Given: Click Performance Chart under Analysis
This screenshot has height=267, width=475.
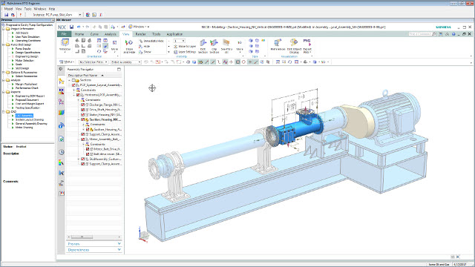Looking at the screenshot, I should click(27, 88).
